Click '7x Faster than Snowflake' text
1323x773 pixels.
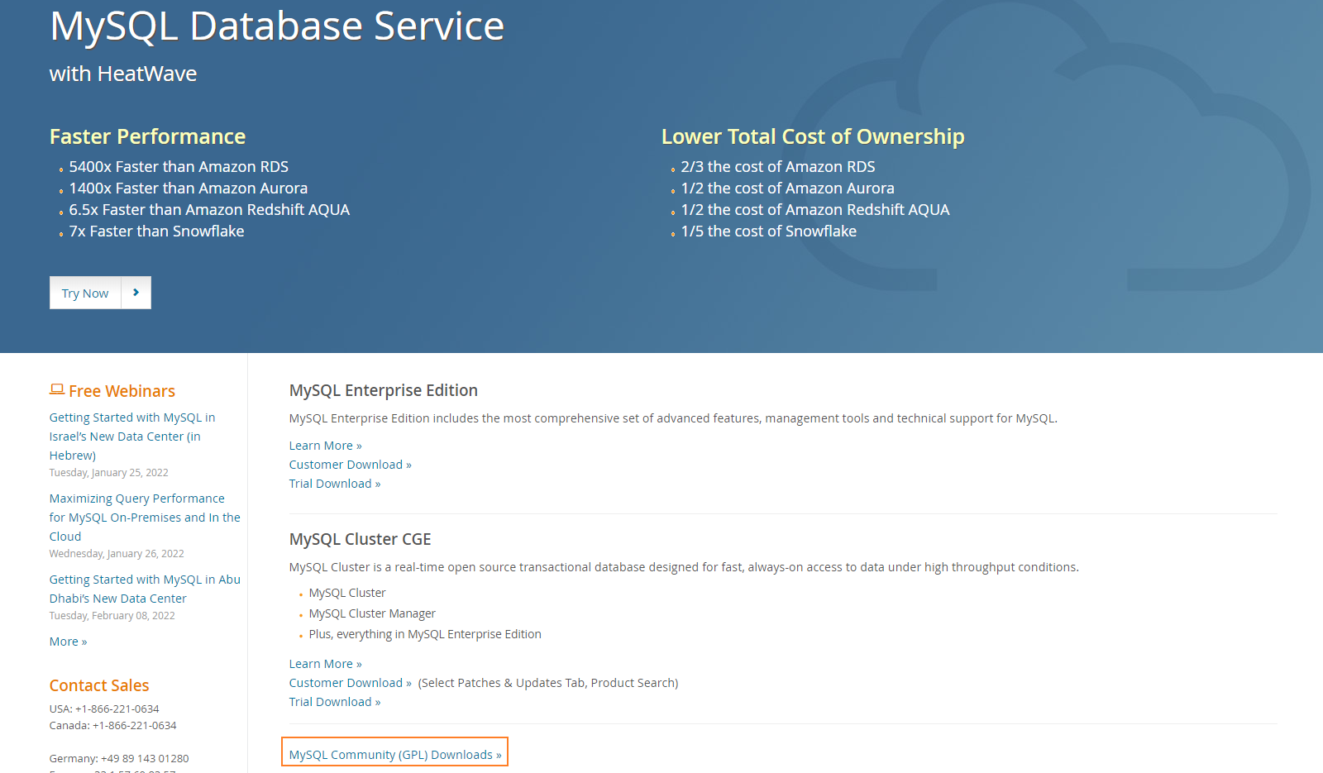pos(157,231)
